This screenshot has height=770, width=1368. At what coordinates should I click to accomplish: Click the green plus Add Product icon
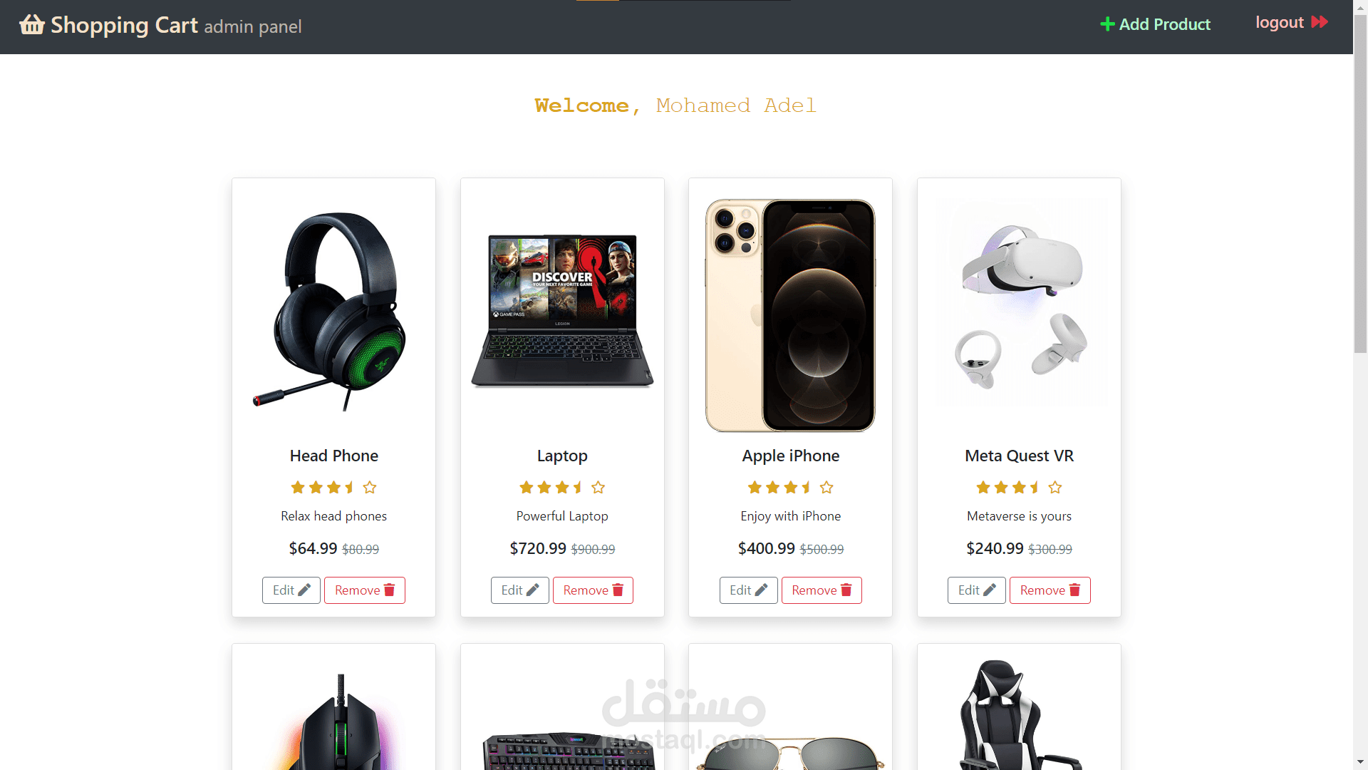pyautogui.click(x=1107, y=24)
